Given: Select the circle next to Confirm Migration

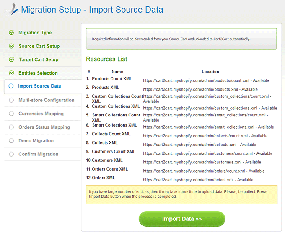Looking at the screenshot, I should (x=11, y=154).
